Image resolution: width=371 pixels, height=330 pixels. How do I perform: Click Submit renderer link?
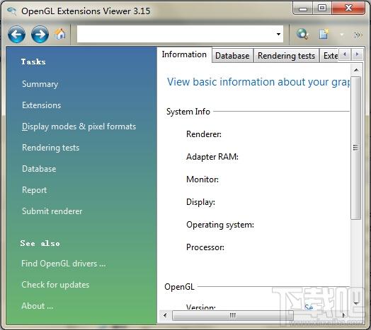point(52,211)
